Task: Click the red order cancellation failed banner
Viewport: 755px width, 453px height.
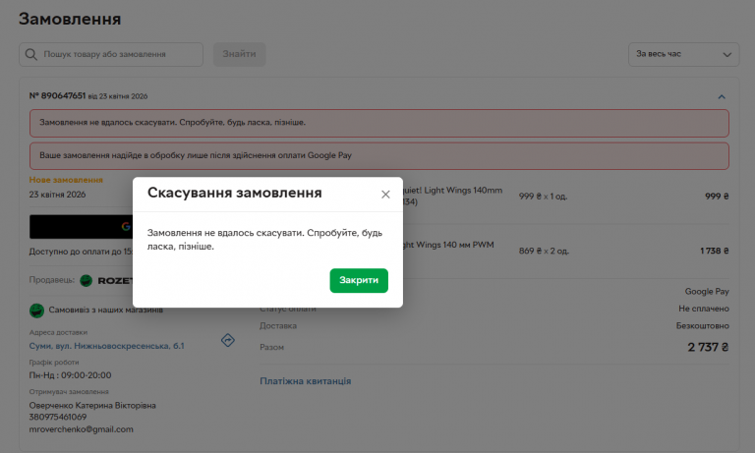Action: tap(378, 123)
